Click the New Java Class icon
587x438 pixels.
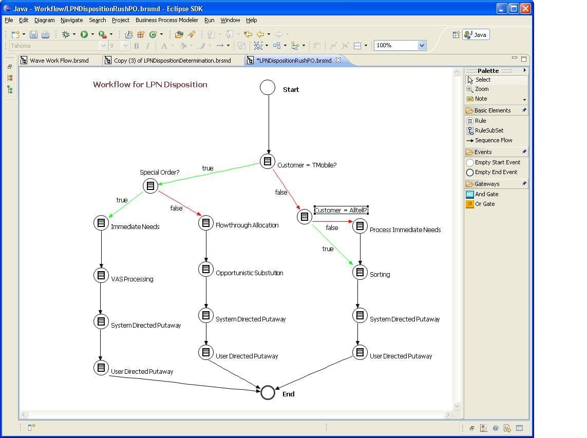coord(153,35)
